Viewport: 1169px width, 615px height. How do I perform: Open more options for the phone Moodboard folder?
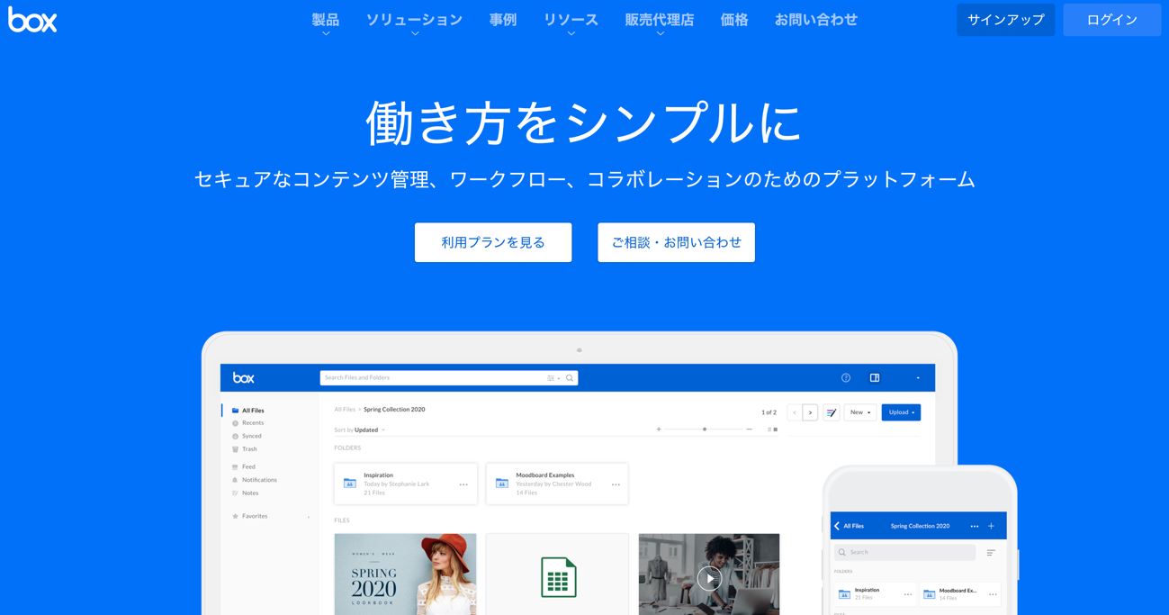[x=993, y=594]
